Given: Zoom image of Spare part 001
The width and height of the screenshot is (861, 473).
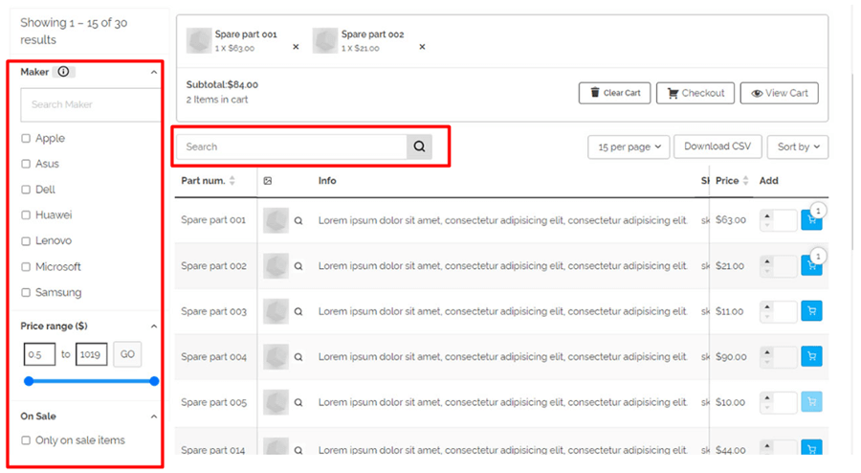Looking at the screenshot, I should 298,221.
